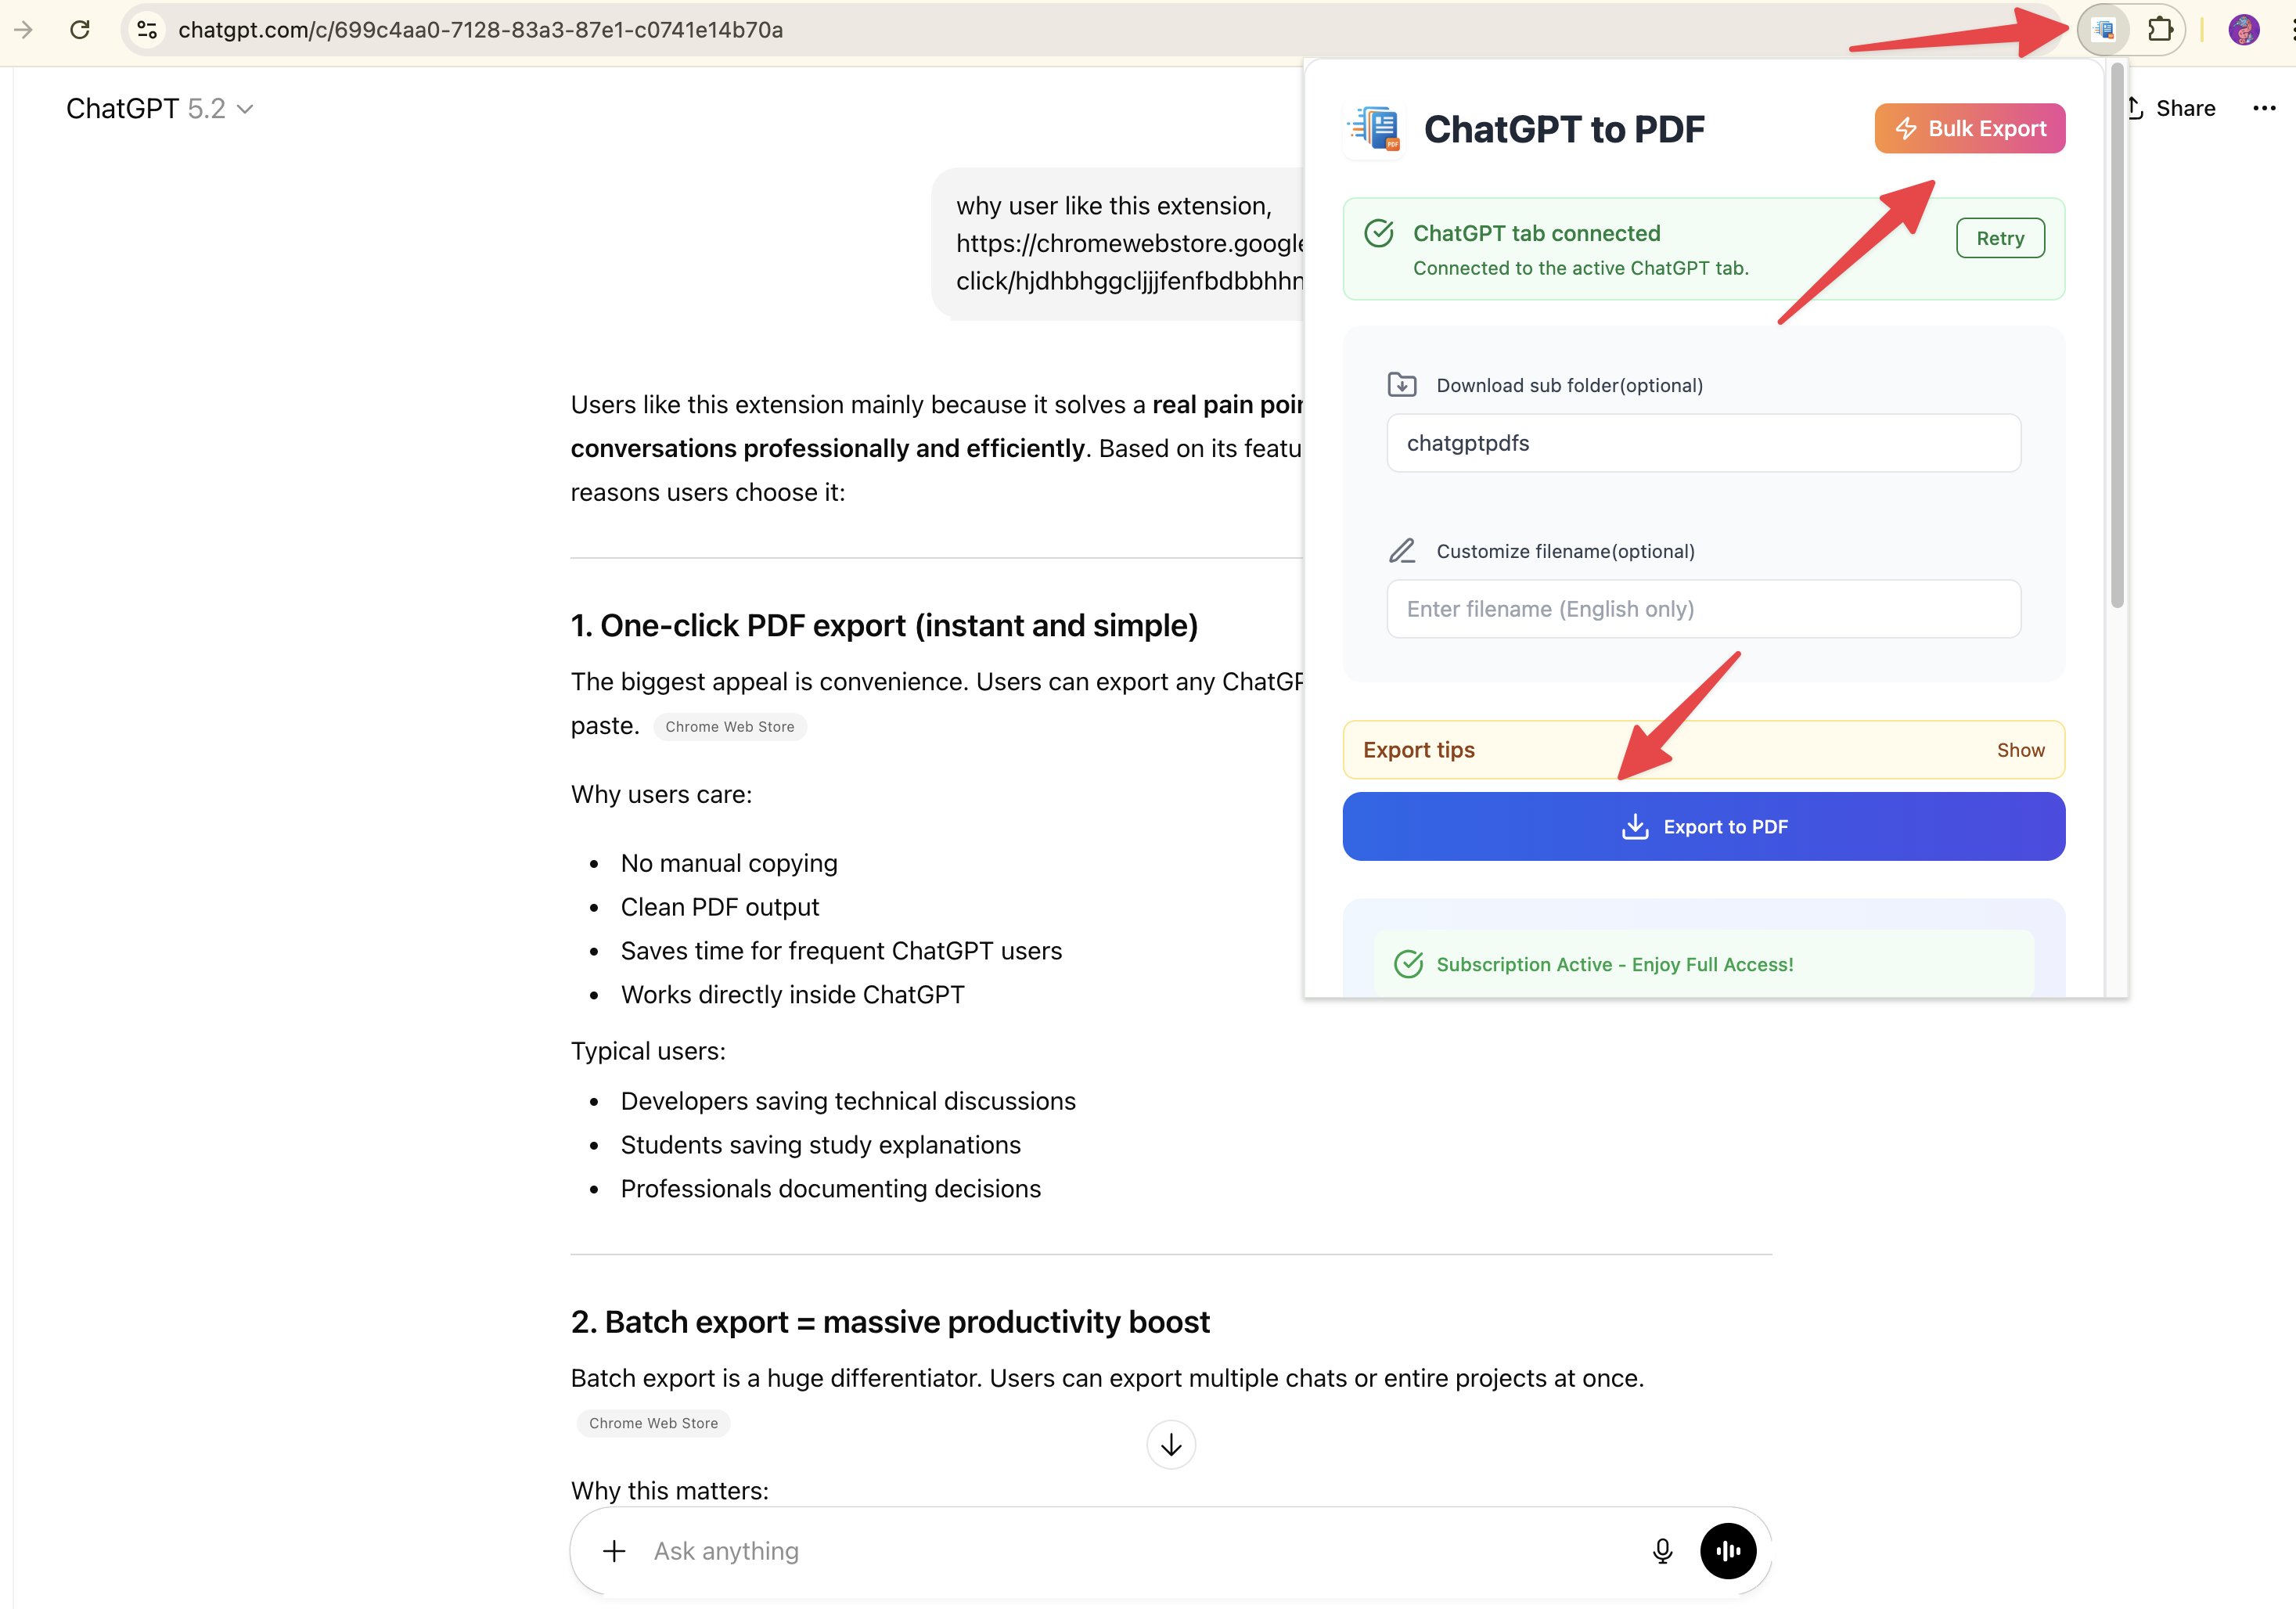This screenshot has width=2296, height=1609.
Task: Open the ChatGPT to PDF extension toolbar icon
Action: tap(2104, 29)
